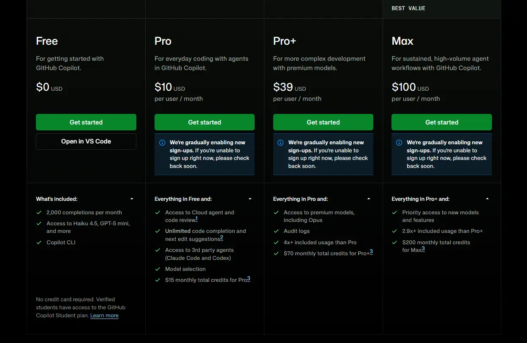This screenshot has width=527, height=343.
Task: Click Get started under Max $100 plan
Action: click(442, 122)
